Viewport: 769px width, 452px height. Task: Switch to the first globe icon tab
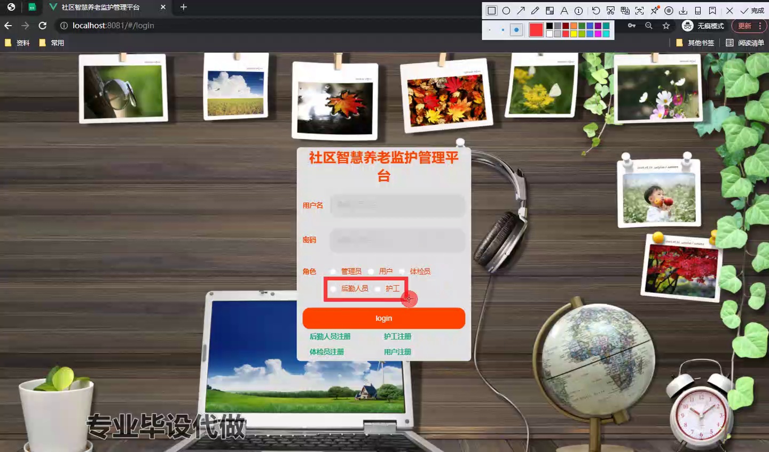[x=11, y=7]
